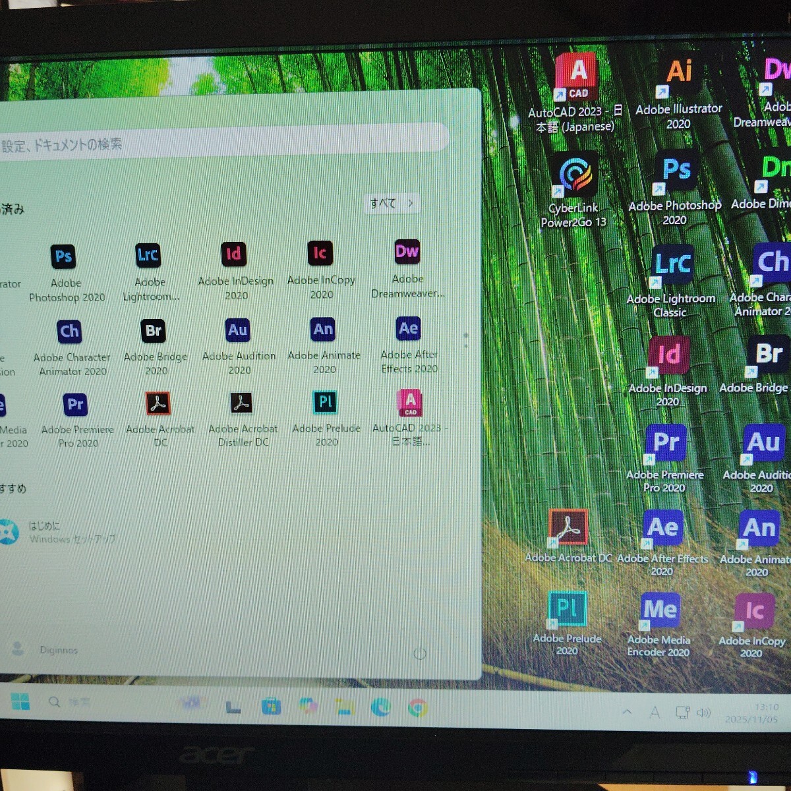The height and width of the screenshot is (791, 791).
Task: Open Adobe Audition 2020 in Start menu
Action: (x=239, y=345)
